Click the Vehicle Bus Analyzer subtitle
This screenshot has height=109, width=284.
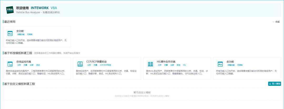click(38, 13)
